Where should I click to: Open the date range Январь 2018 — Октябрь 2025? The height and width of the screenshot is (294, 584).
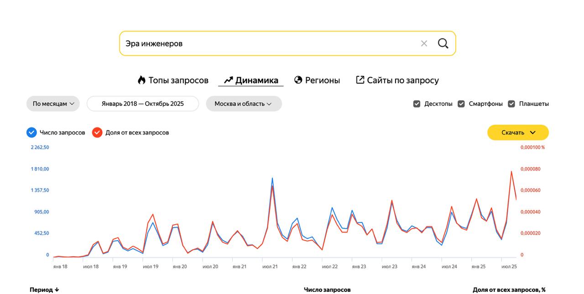[143, 104]
